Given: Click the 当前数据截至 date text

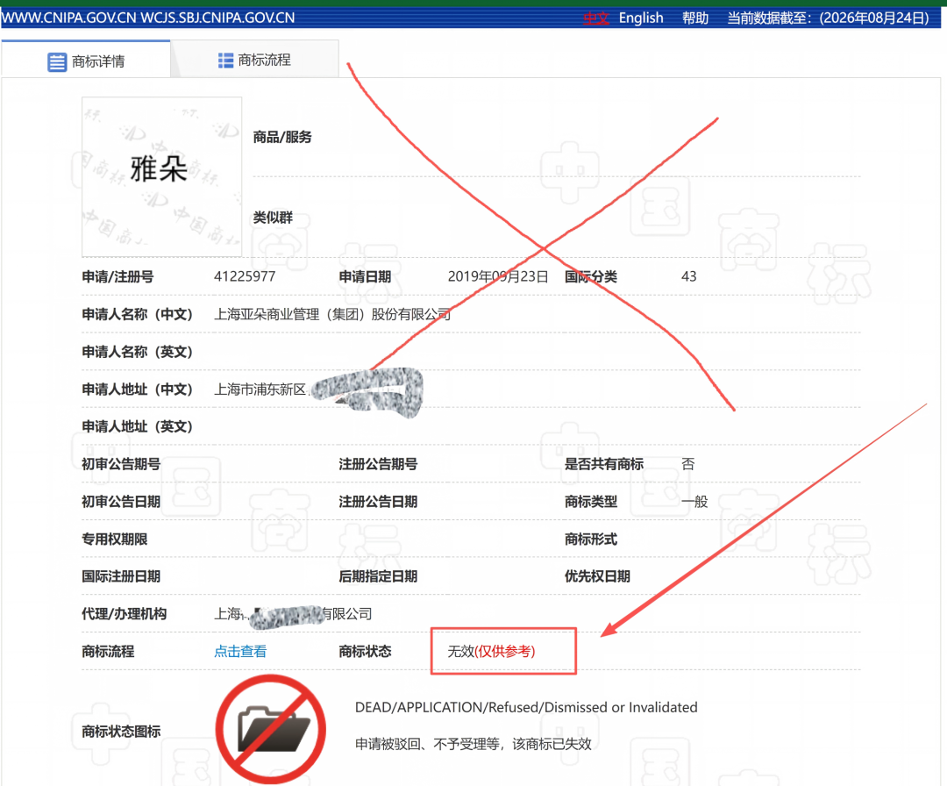Looking at the screenshot, I should point(828,18).
